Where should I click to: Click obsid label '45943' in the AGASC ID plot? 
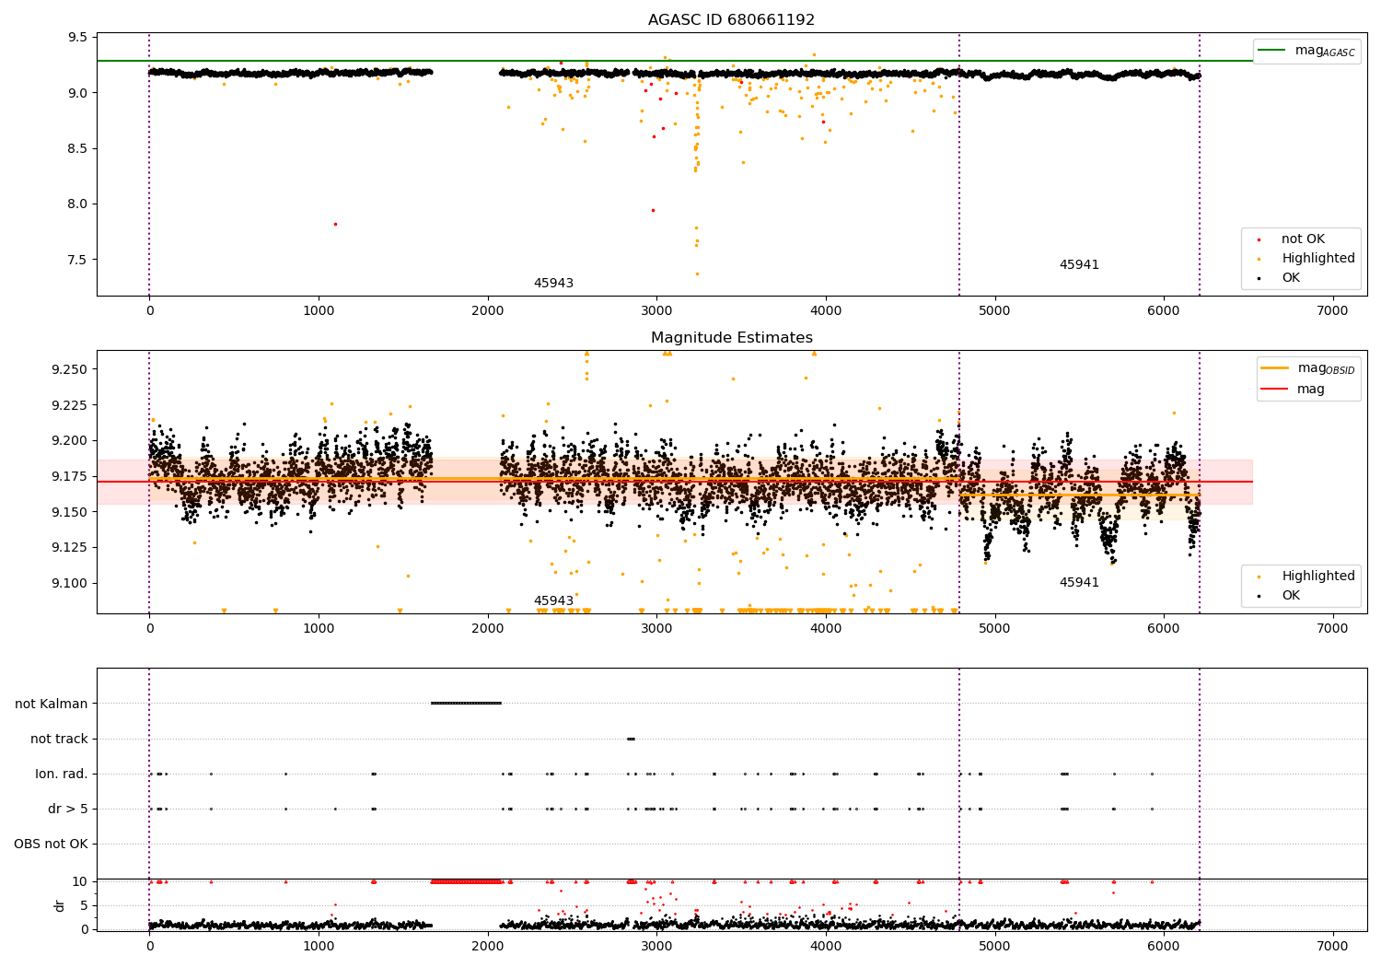[553, 284]
